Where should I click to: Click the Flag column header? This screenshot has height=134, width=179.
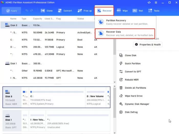pyautogui.click(x=58, y=19)
